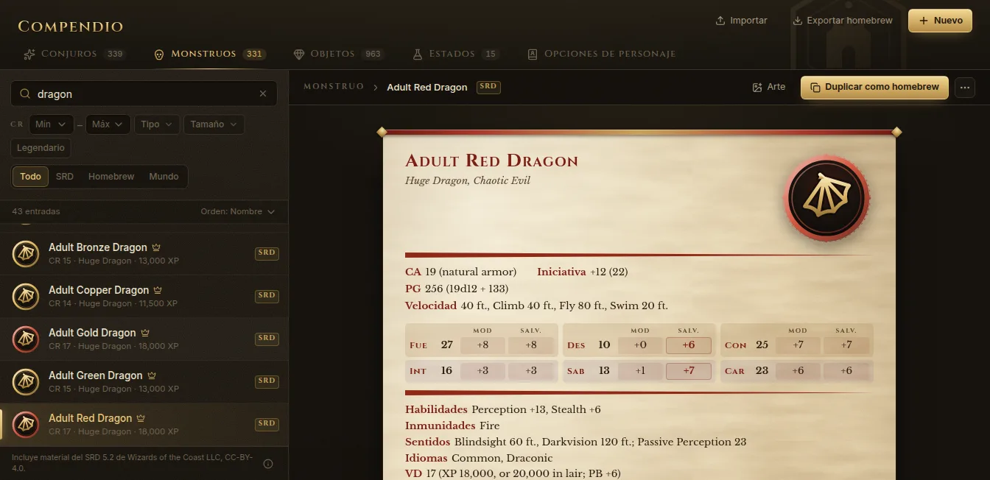Go back via the Monstruo breadcrumb

tap(334, 87)
